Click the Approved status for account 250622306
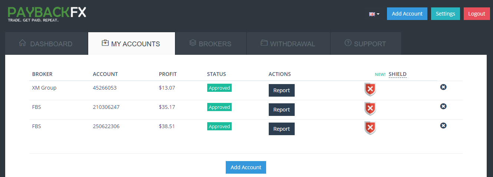493x177 pixels. [x=219, y=127]
